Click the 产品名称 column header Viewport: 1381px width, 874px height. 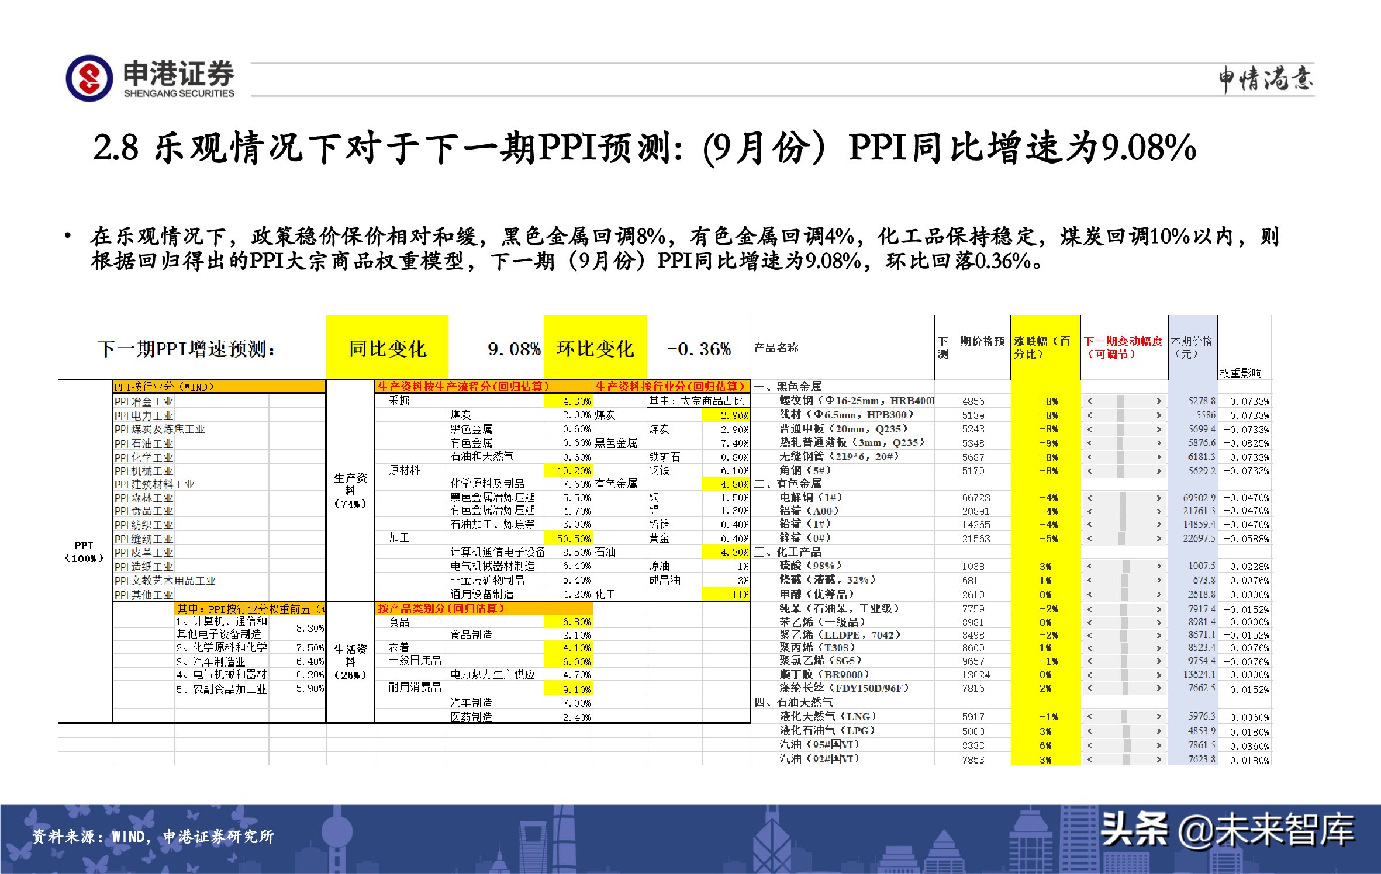[843, 348]
